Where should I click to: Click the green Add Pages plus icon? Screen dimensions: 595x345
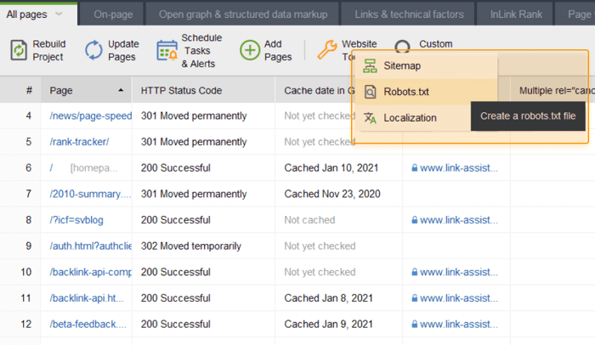[249, 51]
